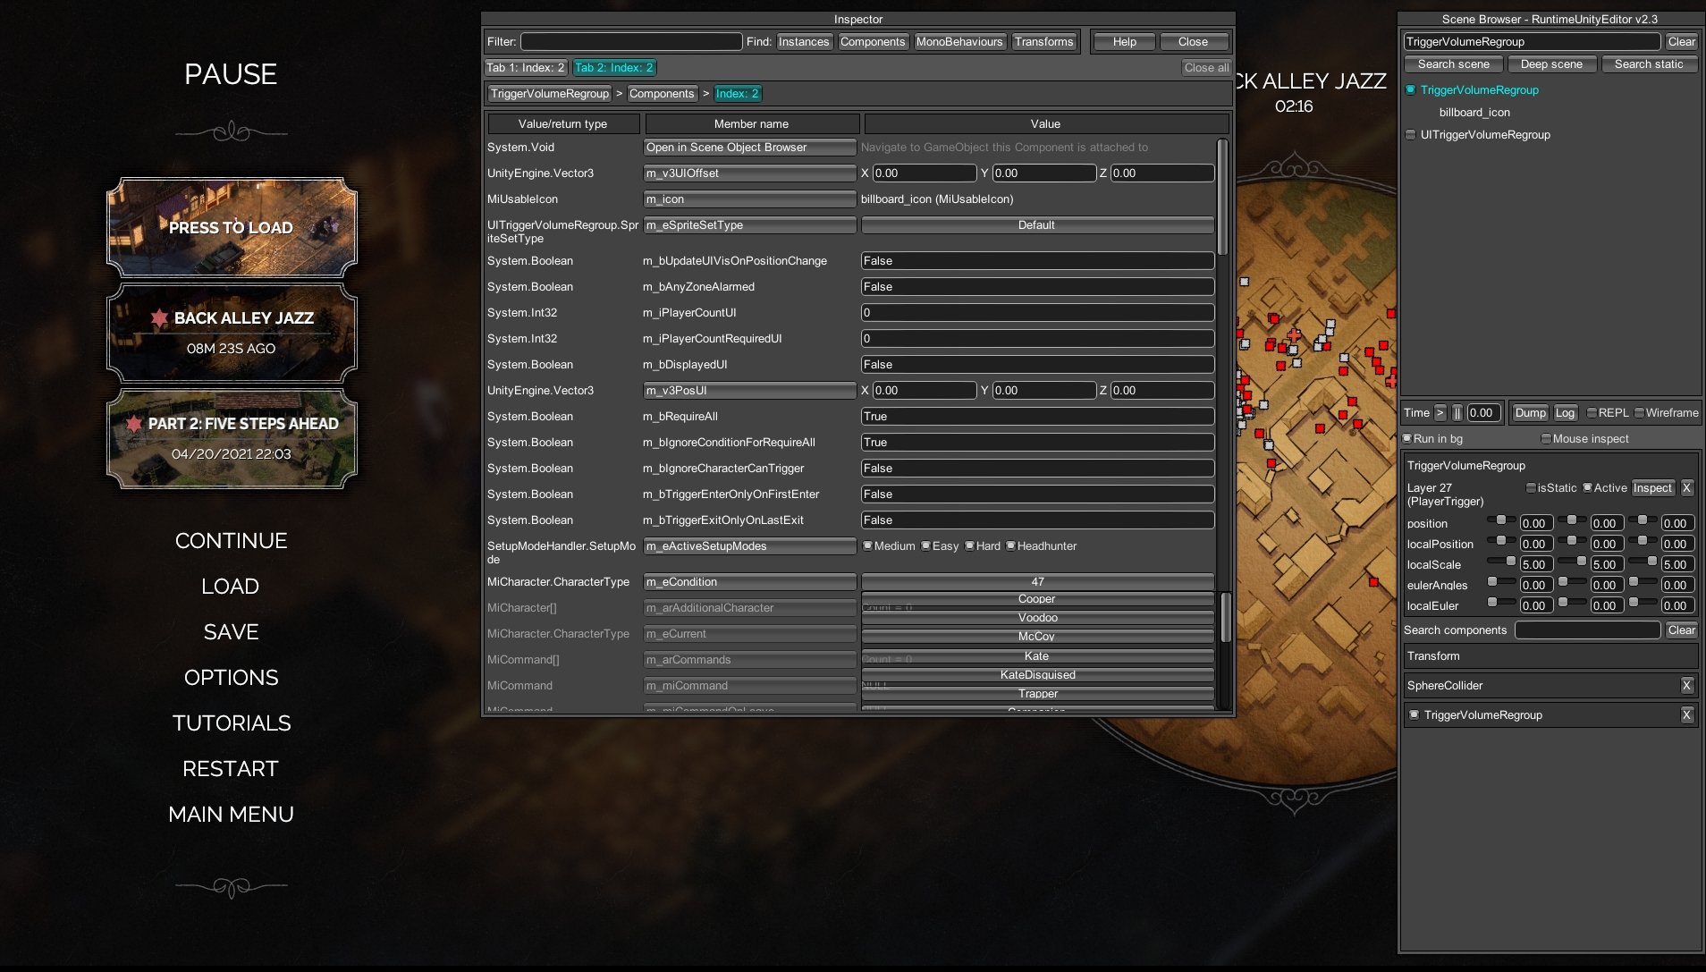1706x972 pixels.
Task: Toggle Hard setup mode checkbox
Action: point(969,545)
